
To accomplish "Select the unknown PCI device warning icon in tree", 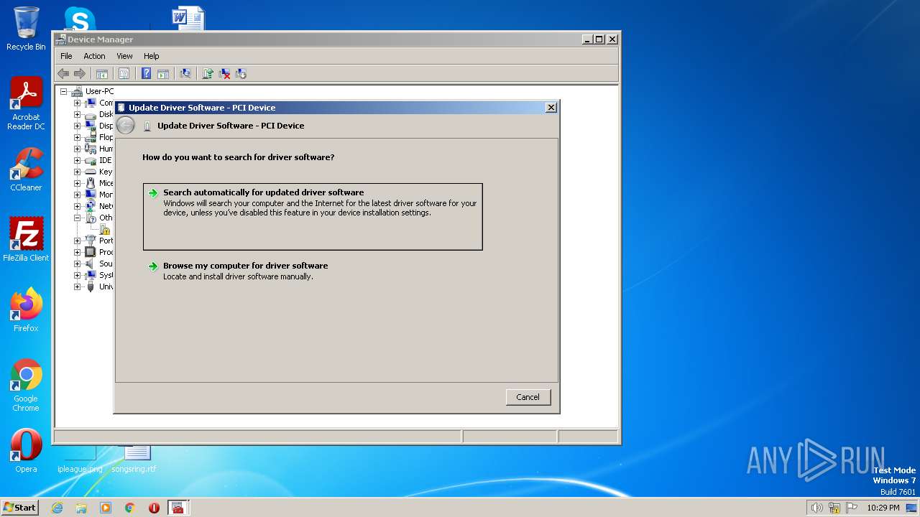I will click(105, 229).
